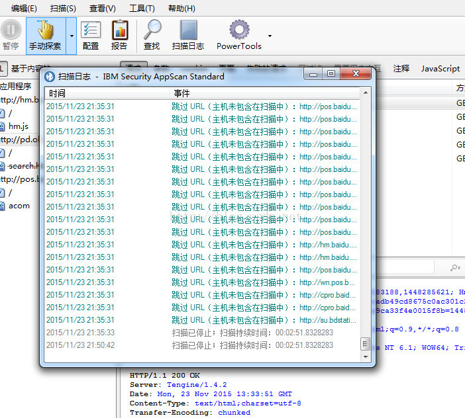Click the page icon next to hm.js
This screenshot has height=418, width=465.
click(x=3, y=127)
